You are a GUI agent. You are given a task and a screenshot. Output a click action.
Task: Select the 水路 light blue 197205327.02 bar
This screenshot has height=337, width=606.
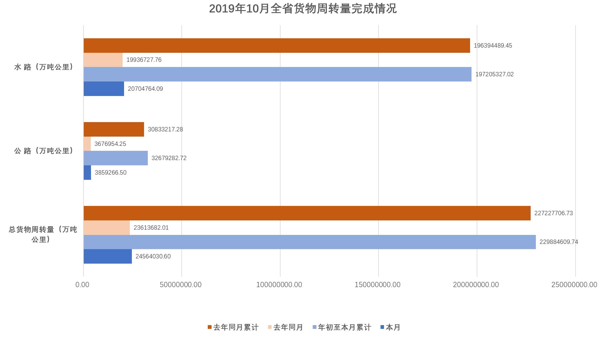click(277, 74)
